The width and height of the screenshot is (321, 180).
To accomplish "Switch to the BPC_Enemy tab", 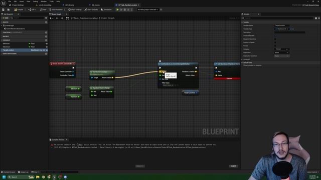I will [68, 5].
